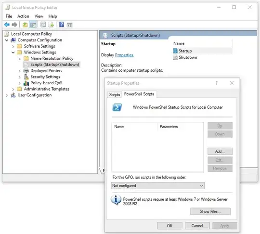Expand Name Resolution Policy node
The image size is (260, 234).
[20, 59]
